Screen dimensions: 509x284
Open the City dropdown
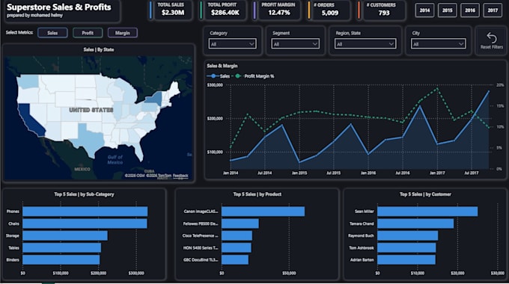point(438,44)
